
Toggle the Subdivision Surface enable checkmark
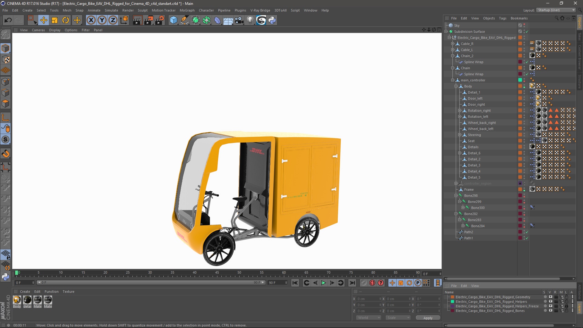coord(527,32)
